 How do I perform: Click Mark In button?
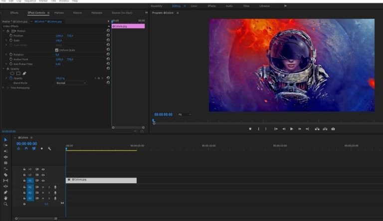pos(258,129)
